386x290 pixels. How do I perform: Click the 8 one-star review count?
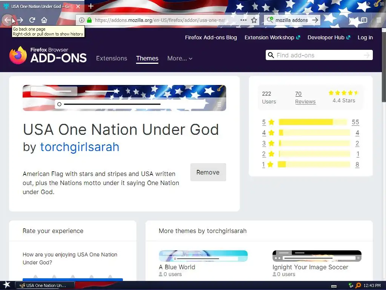357,165
